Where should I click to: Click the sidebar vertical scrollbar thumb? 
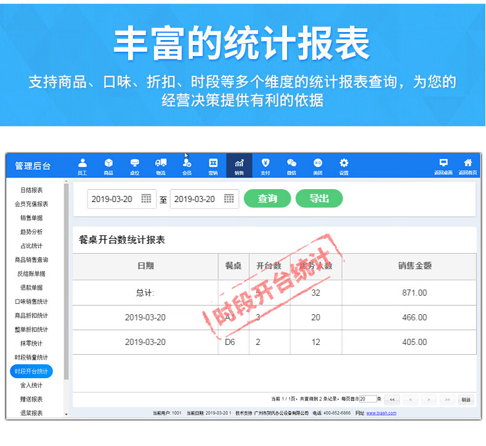(66, 282)
